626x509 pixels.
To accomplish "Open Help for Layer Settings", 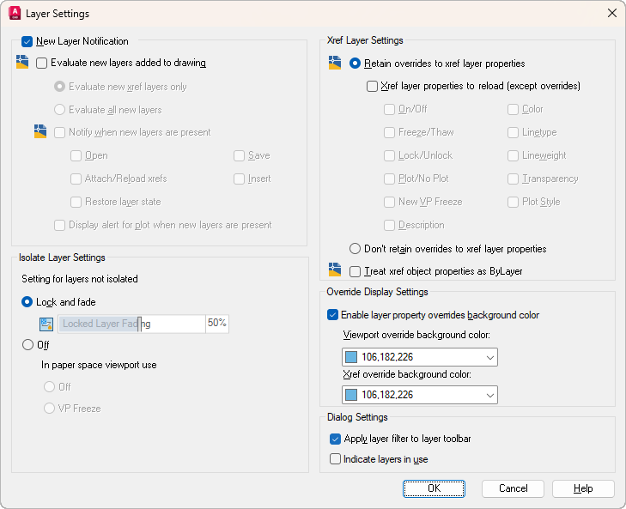I will coord(583,488).
